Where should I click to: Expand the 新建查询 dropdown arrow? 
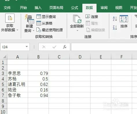point(34,30)
